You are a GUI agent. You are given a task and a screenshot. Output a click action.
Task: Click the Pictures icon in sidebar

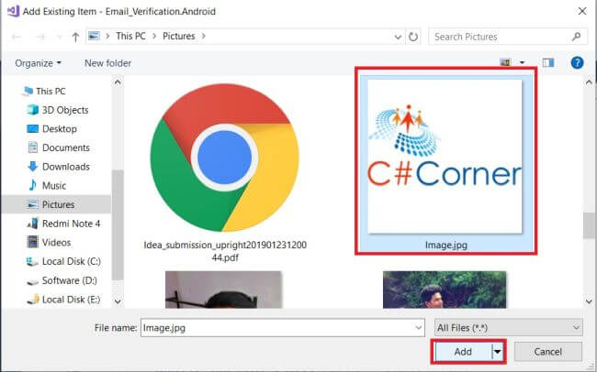33,204
